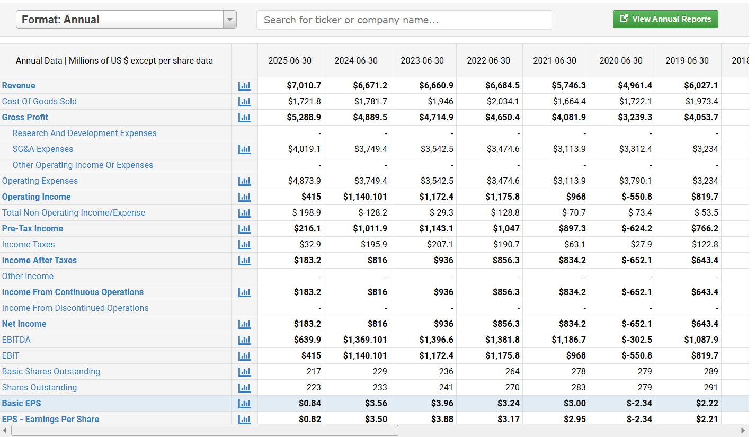Image resolution: width=756 pixels, height=437 pixels.
Task: Open chart icon for Gross Profit row
Action: [244, 117]
